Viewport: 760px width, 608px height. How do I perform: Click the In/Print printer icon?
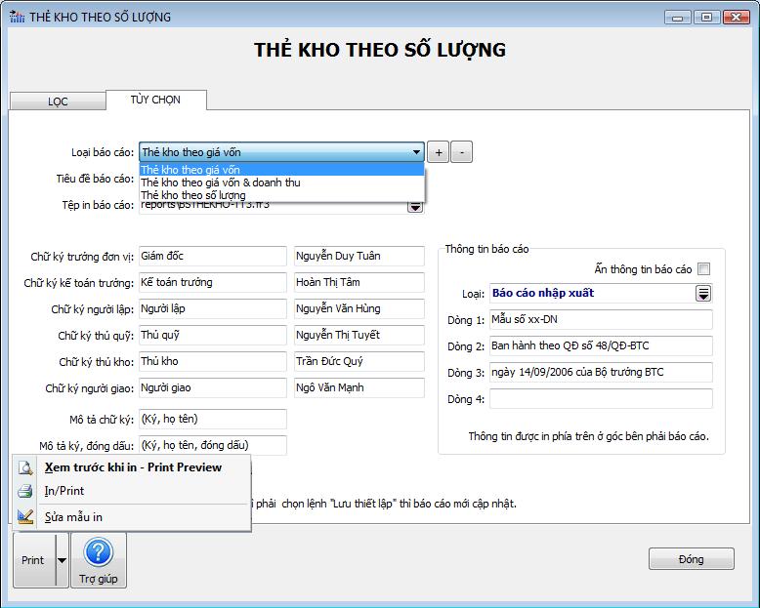click(x=25, y=491)
